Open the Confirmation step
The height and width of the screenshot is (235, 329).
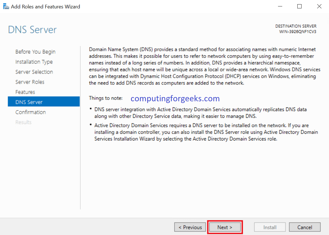[x=31, y=112]
